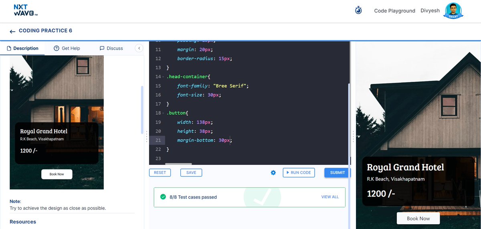Click R.K Beach, Visakhapatnam in output preview
Viewport: 481px width, 229px height.
click(396, 179)
